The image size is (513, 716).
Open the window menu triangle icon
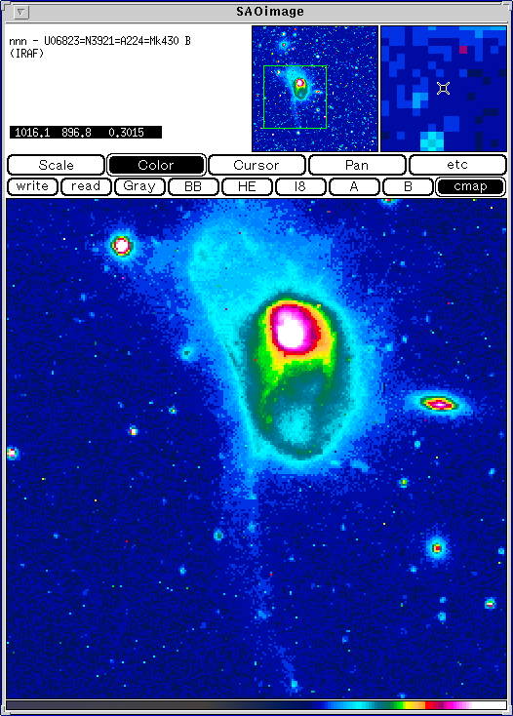[x=21, y=13]
